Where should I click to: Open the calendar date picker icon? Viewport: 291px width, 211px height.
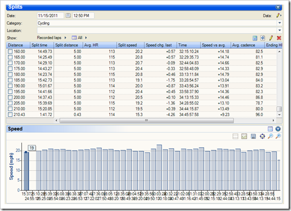pyautogui.click(x=68, y=16)
